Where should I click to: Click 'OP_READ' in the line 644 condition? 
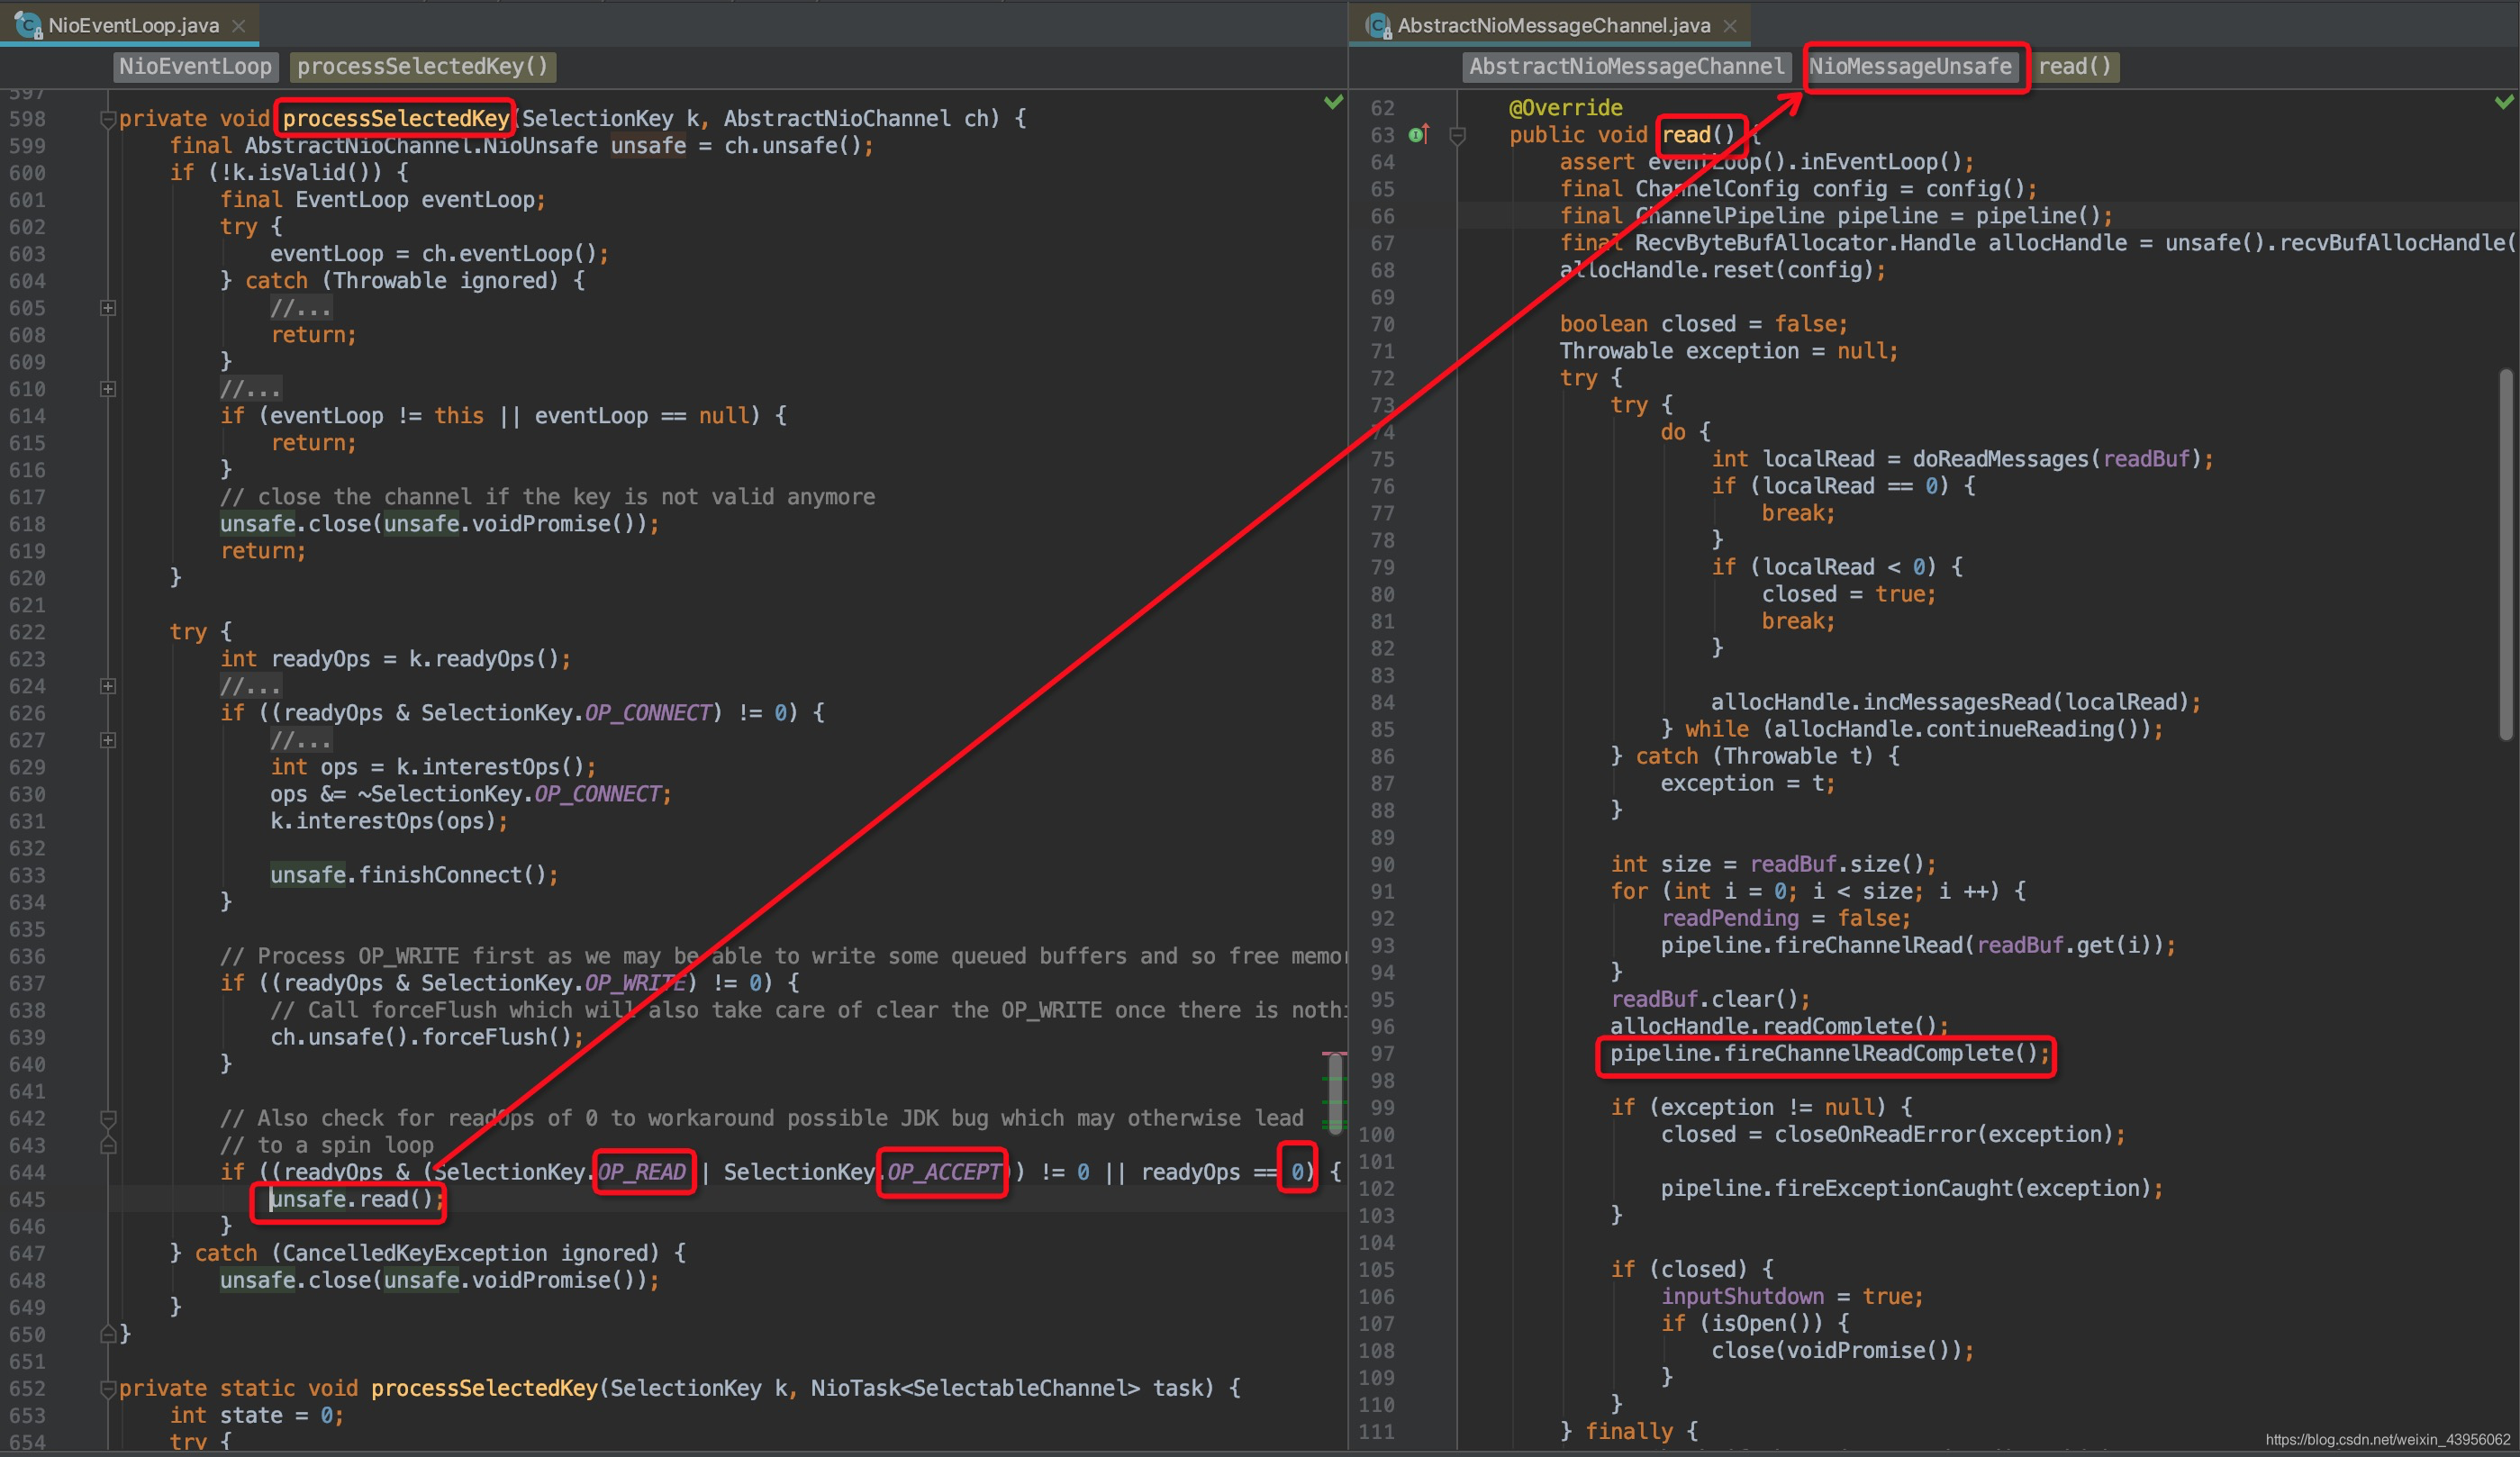pyautogui.click(x=641, y=1172)
